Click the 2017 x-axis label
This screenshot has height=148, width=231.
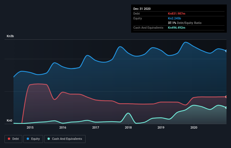(96, 127)
